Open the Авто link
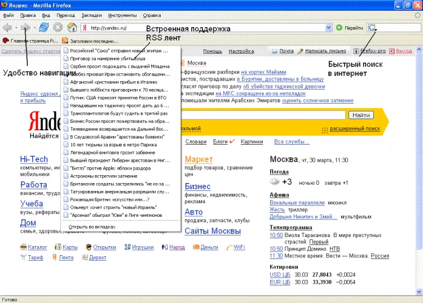 point(193,212)
